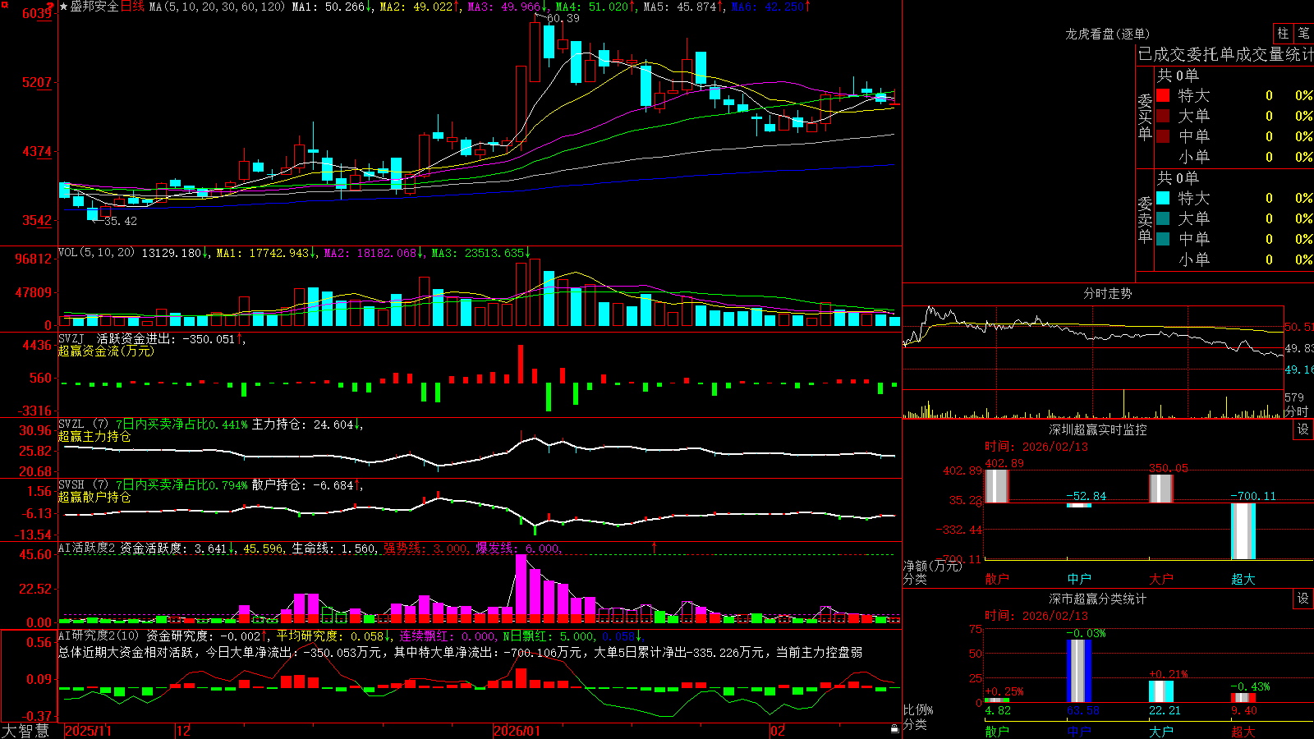Select the 12 month timeline marker
The image size is (1314, 739).
[x=184, y=731]
